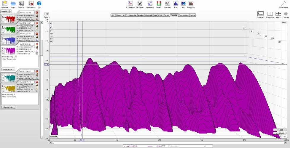The height and width of the screenshot is (148, 290).
Task: Set frequency range with 20 .. 20,000 button
Action: pos(280,133)
